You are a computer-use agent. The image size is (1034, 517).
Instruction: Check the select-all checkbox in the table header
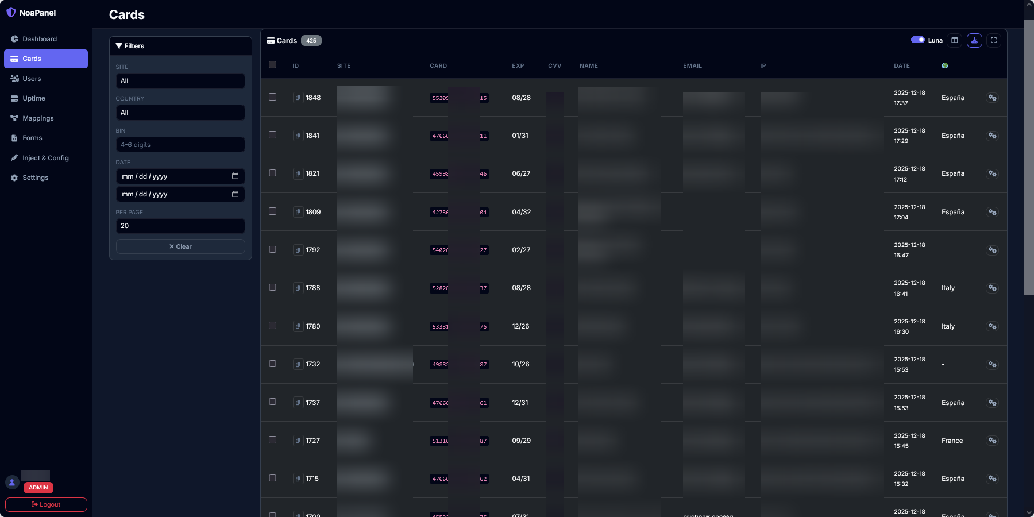click(x=273, y=65)
